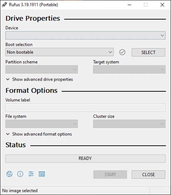171x195 pixels.
Task: Click the Volume label text field
Action: (x=85, y=108)
